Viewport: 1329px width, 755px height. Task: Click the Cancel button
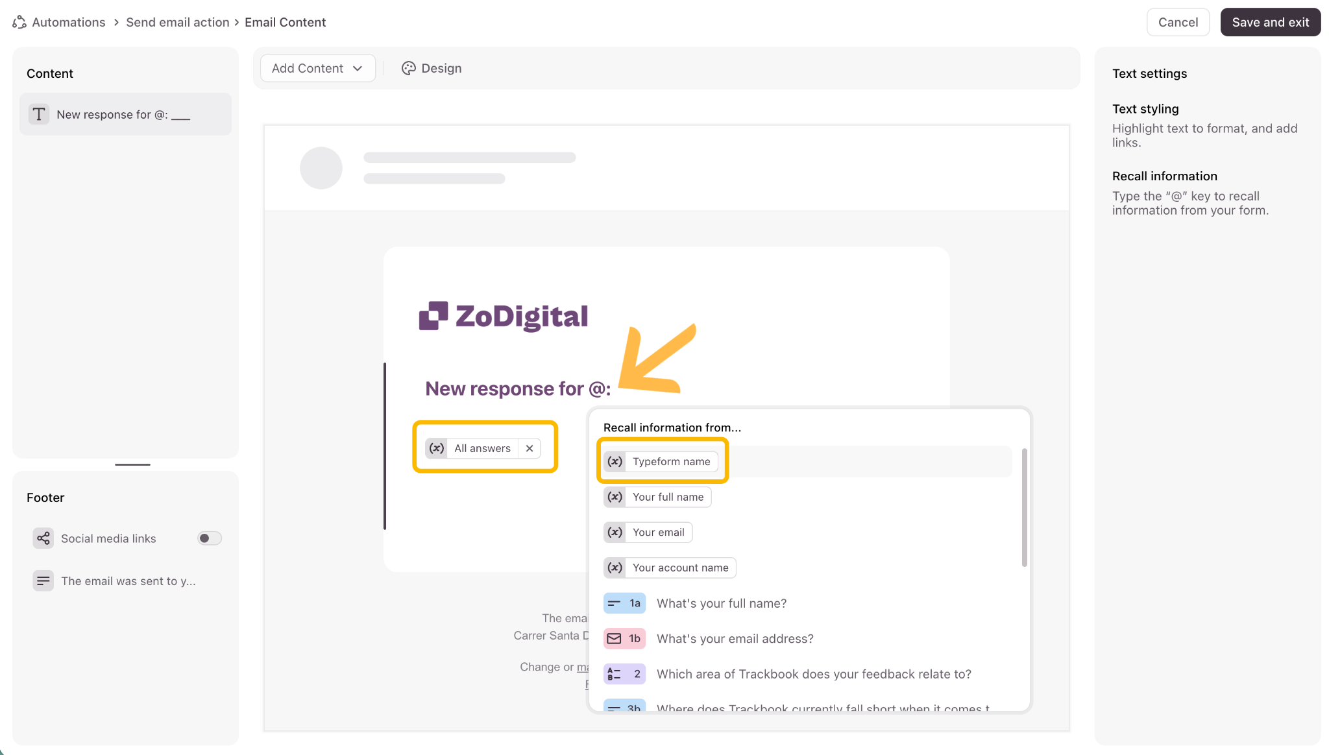[x=1178, y=22]
